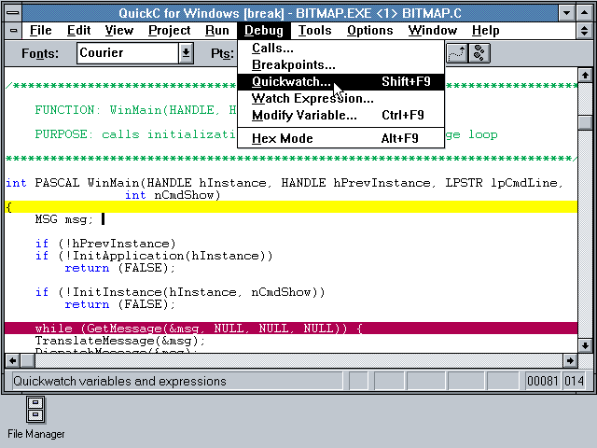Open the QuickC window control menu box

tap(13, 12)
